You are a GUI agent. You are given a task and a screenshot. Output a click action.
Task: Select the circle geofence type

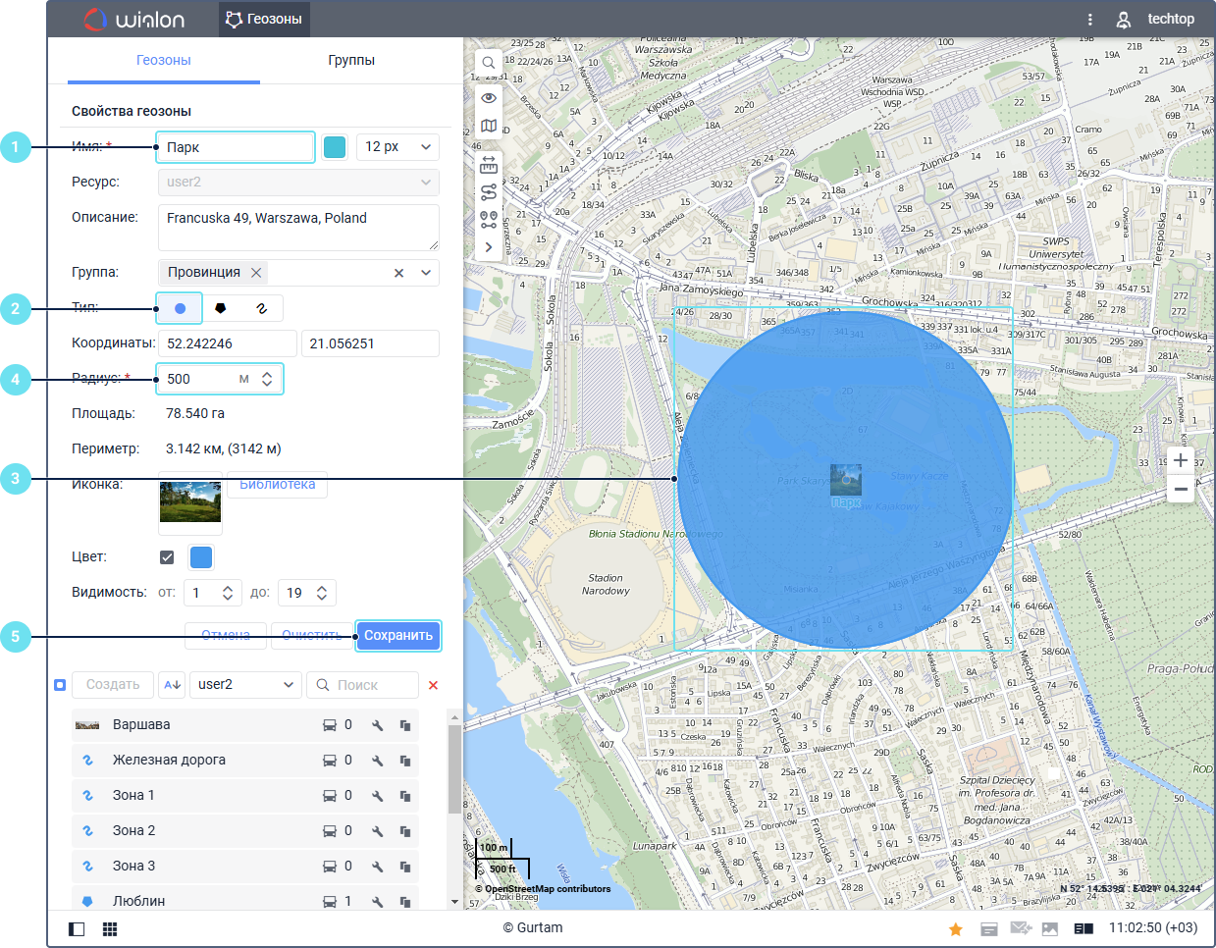(180, 308)
